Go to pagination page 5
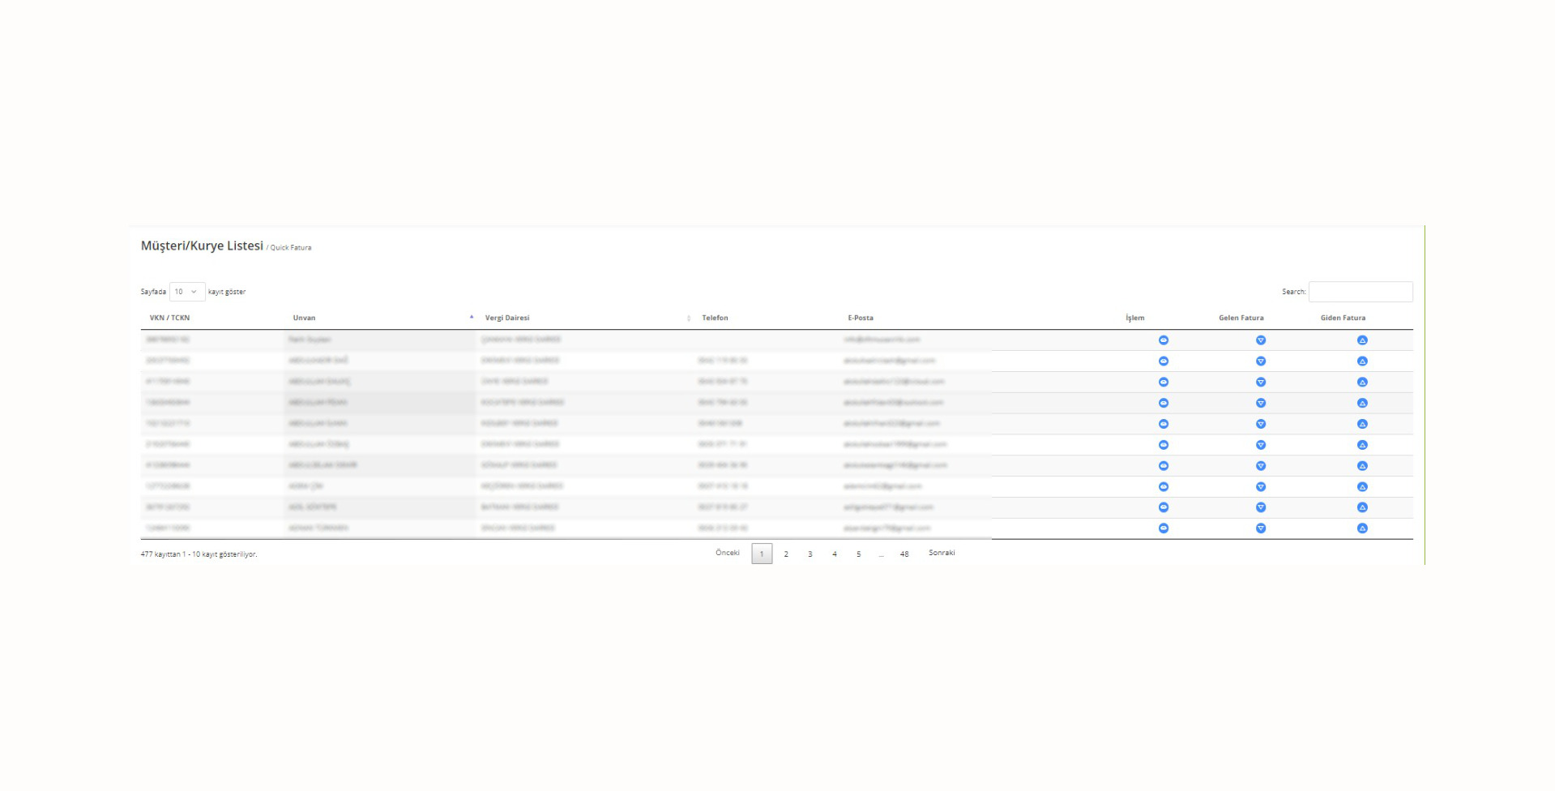 pos(859,554)
